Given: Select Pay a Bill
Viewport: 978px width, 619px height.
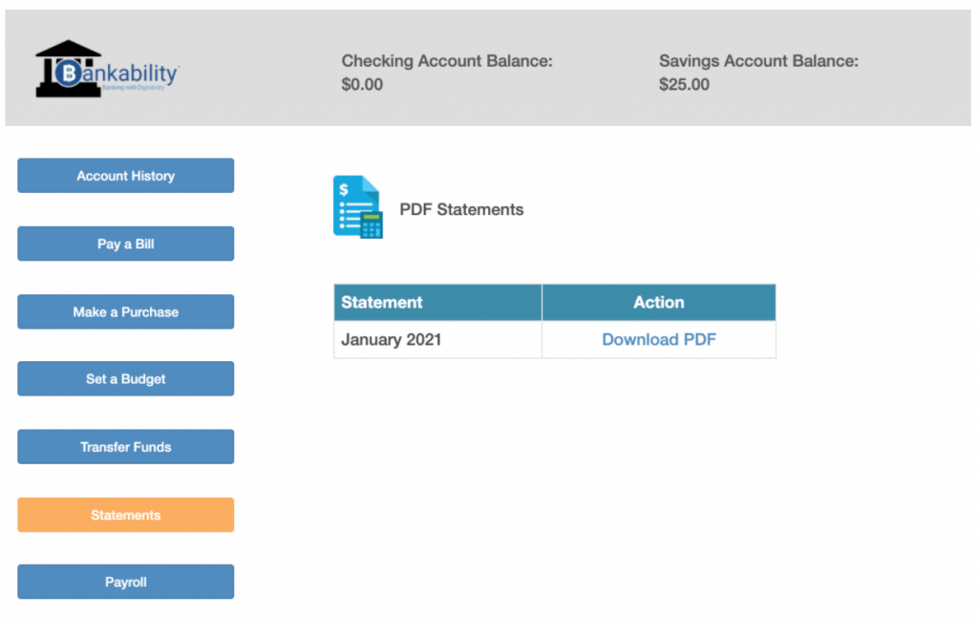Looking at the screenshot, I should tap(125, 244).
